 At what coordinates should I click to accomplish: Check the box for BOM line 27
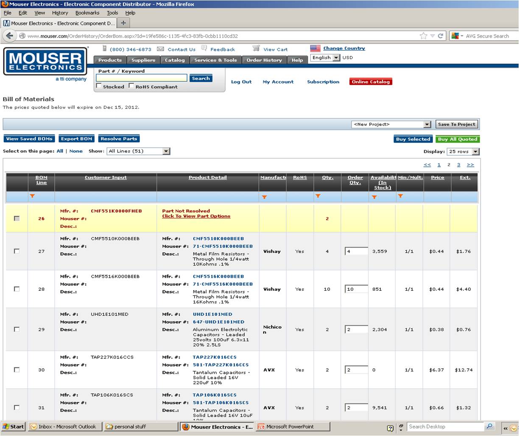(x=17, y=251)
